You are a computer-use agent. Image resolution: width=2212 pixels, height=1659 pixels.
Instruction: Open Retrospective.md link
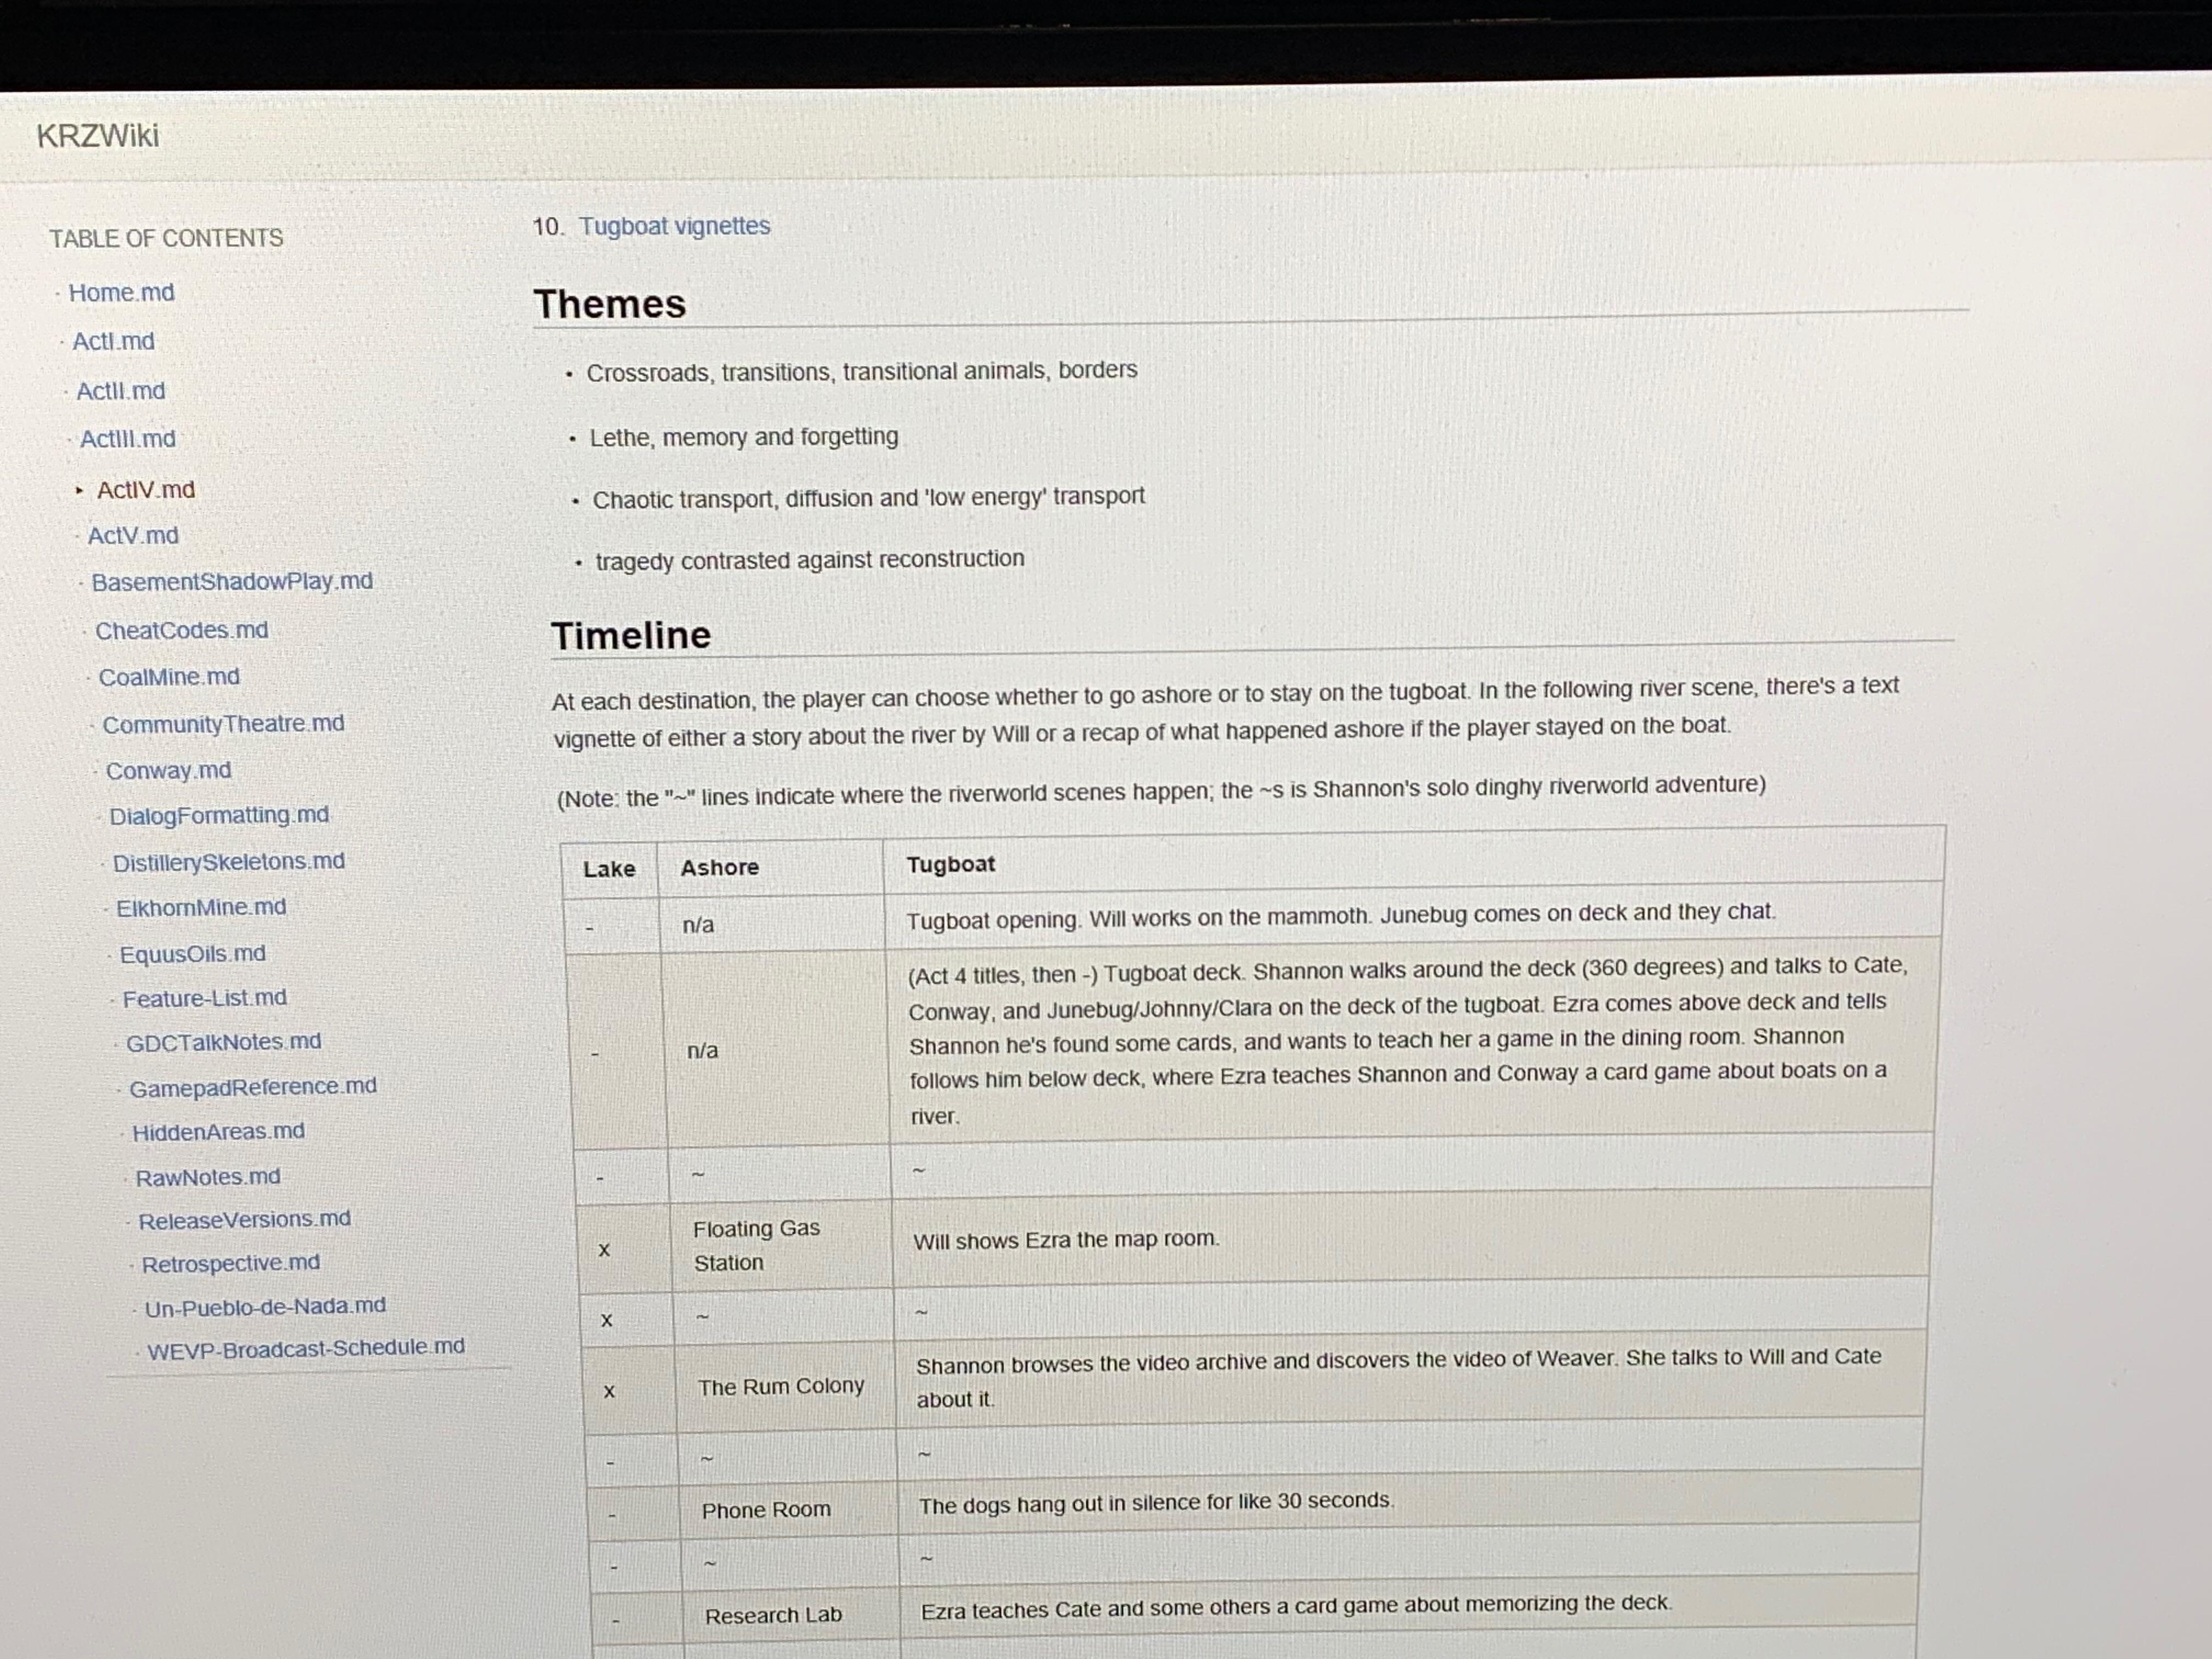(x=230, y=1264)
